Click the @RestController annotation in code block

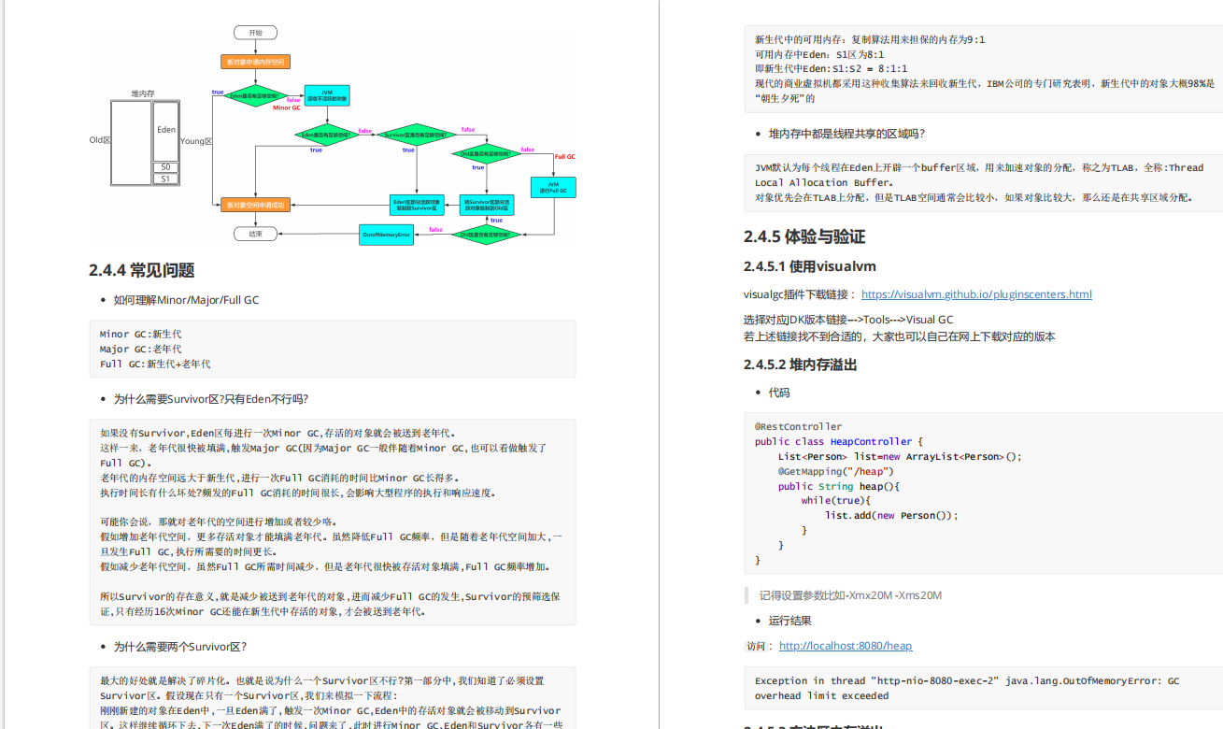point(799,426)
